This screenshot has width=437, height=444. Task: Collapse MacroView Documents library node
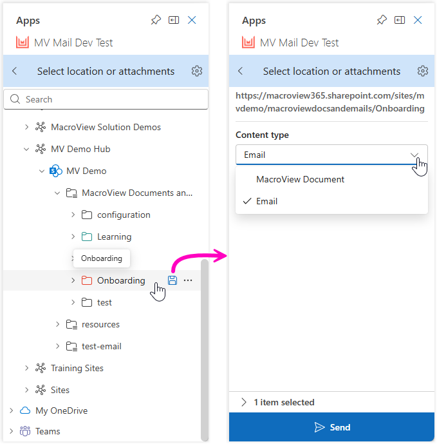[57, 193]
